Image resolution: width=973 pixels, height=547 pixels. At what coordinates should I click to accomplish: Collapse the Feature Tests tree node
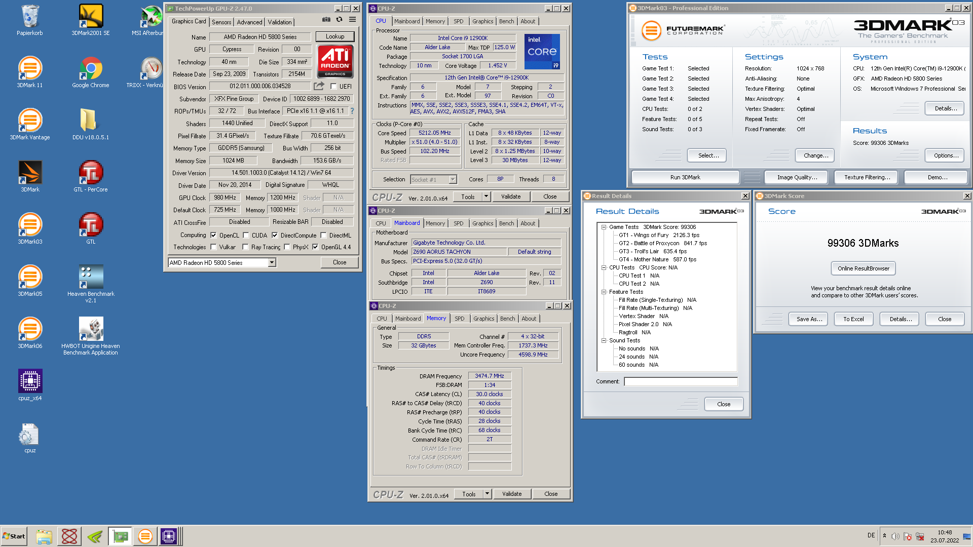604,292
